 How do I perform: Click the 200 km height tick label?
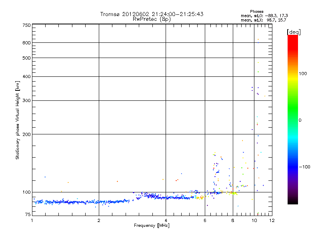click(26, 134)
